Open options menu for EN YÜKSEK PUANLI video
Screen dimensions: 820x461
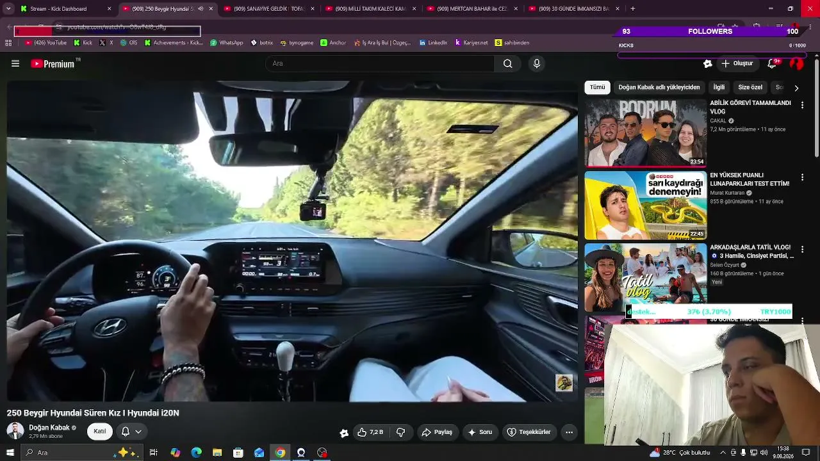[802, 177]
